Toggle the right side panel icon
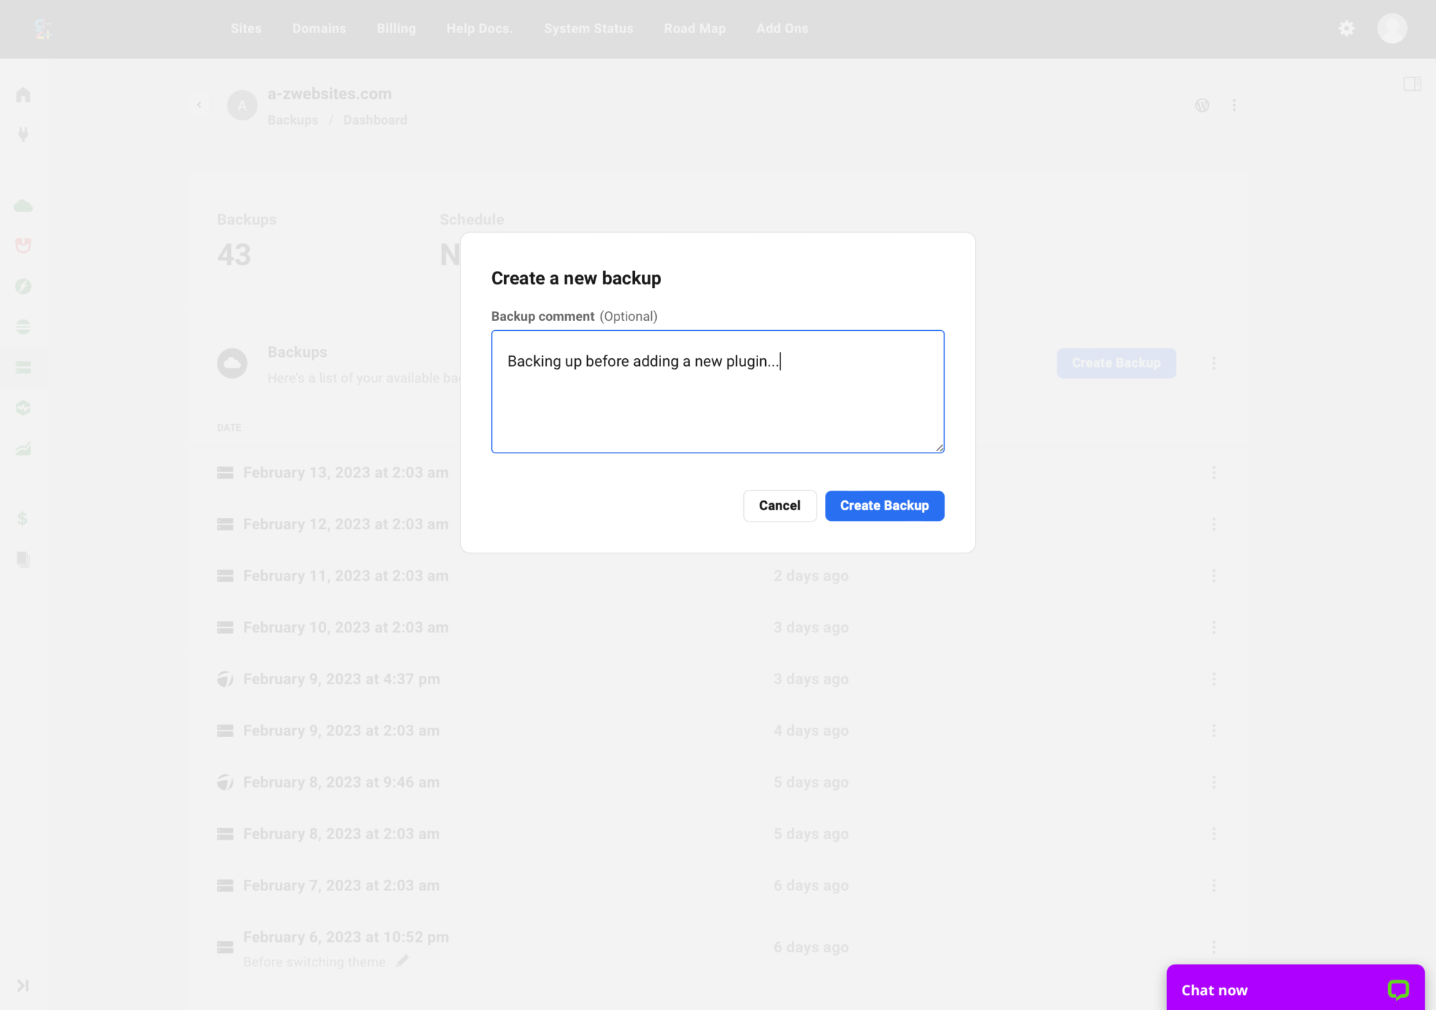The image size is (1436, 1010). pos(1411,84)
